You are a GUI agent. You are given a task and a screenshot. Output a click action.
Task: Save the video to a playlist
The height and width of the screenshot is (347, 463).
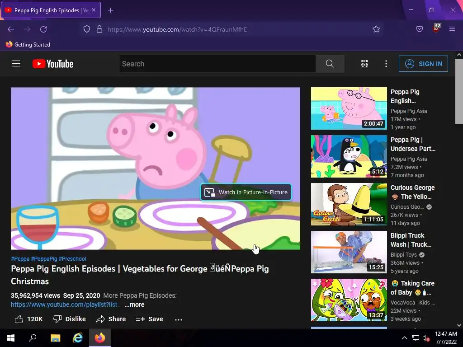149,319
